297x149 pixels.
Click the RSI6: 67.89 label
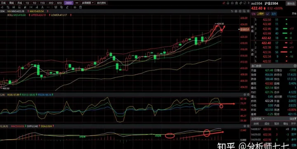pos(13,95)
